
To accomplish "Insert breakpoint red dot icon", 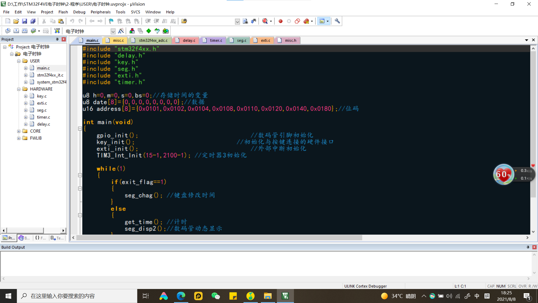I will (280, 21).
